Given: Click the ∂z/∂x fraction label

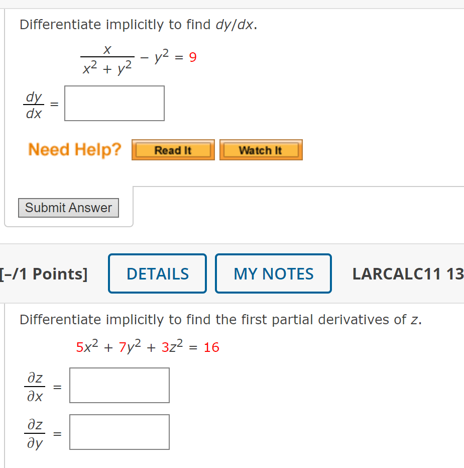Looking at the screenshot, I should 35,386.
